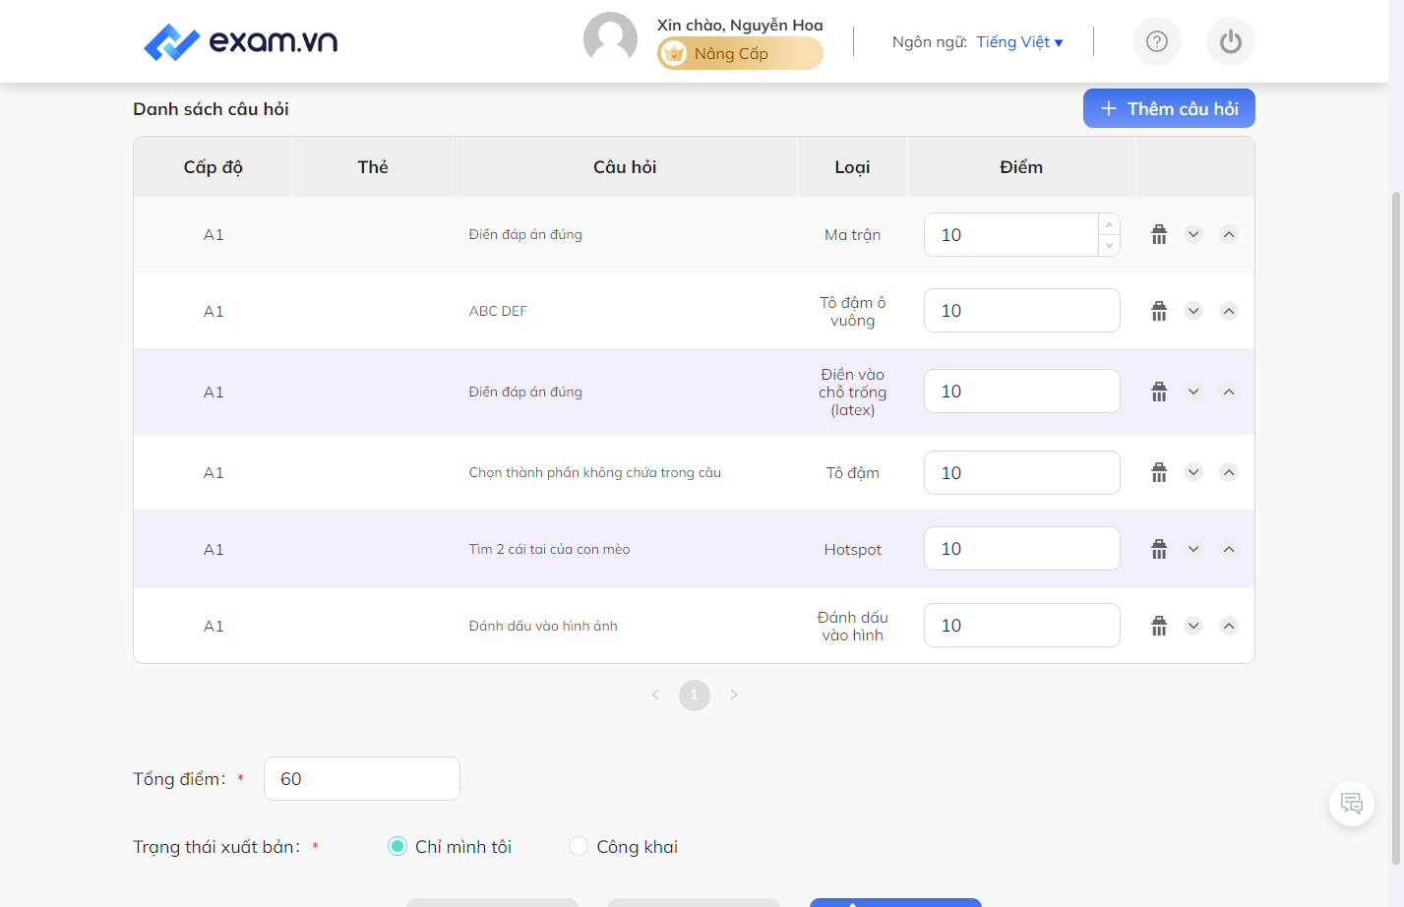Increase the Ma trận score with stepper up
1404x907 pixels.
[1109, 224]
